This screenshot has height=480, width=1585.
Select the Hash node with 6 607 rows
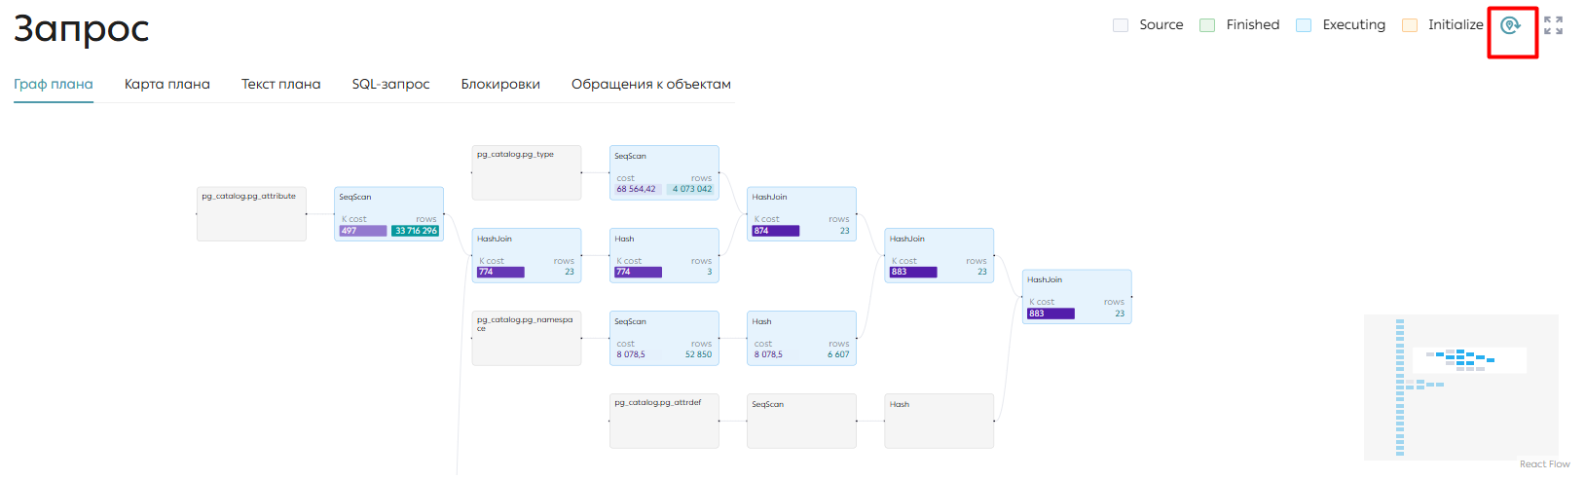[x=802, y=339]
